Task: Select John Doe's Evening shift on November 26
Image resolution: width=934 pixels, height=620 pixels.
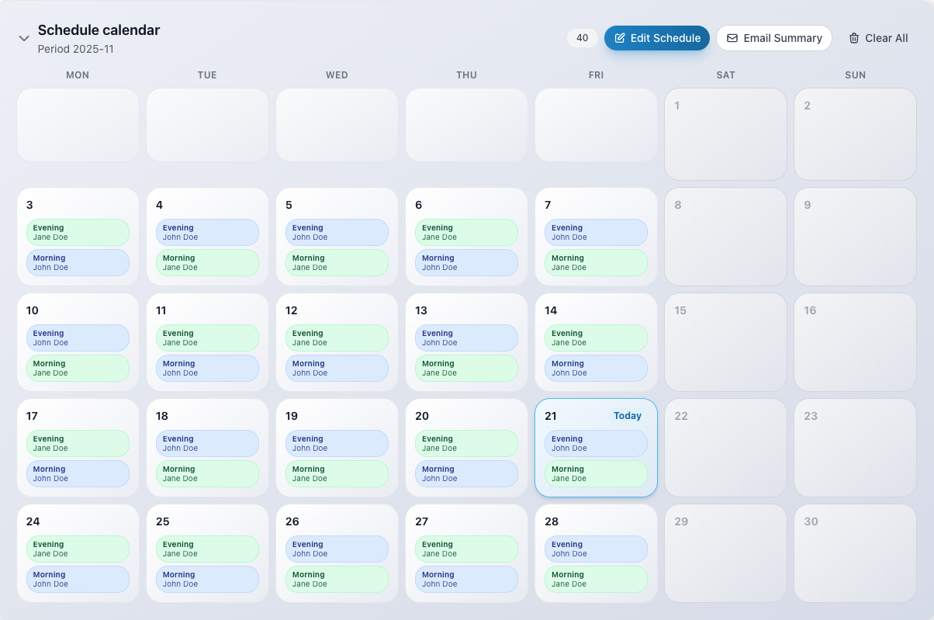Action: click(x=337, y=549)
